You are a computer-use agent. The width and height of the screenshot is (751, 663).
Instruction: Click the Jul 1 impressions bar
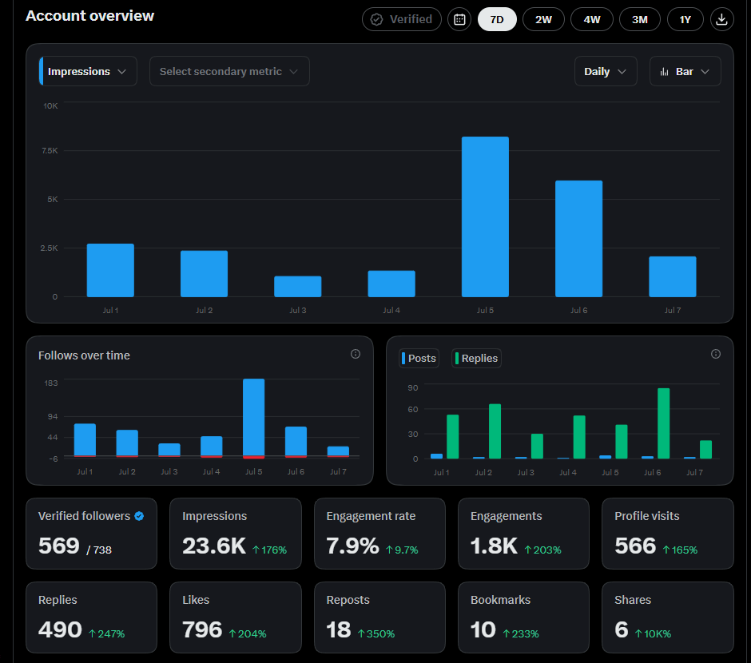[110, 271]
